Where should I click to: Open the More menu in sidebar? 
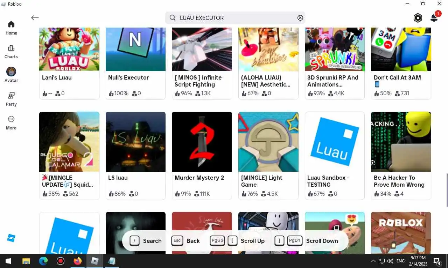click(x=11, y=123)
